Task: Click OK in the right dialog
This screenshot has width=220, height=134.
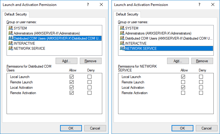Action: click(182, 128)
